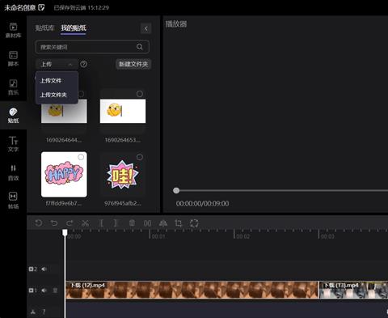This screenshot has height=318, width=388.
Task: Click the file name 976f945afb2...
Action: [x=123, y=203]
